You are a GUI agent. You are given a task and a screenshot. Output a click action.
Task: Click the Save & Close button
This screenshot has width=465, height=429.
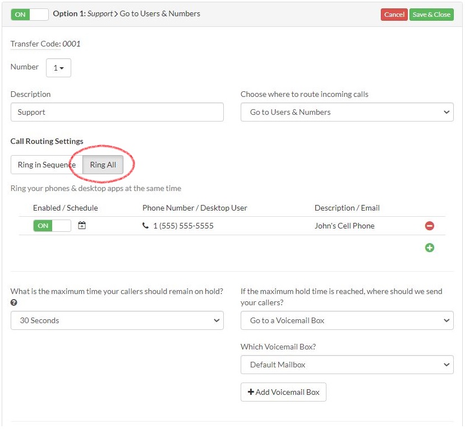431,15
